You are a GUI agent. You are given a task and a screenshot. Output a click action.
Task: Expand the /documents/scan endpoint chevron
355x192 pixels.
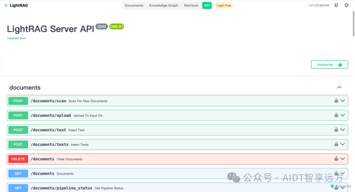pos(343,101)
